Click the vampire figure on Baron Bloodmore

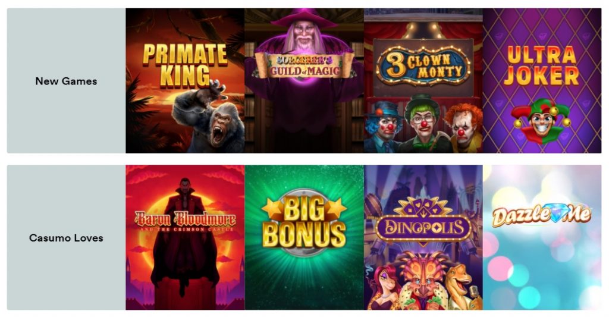(x=185, y=237)
